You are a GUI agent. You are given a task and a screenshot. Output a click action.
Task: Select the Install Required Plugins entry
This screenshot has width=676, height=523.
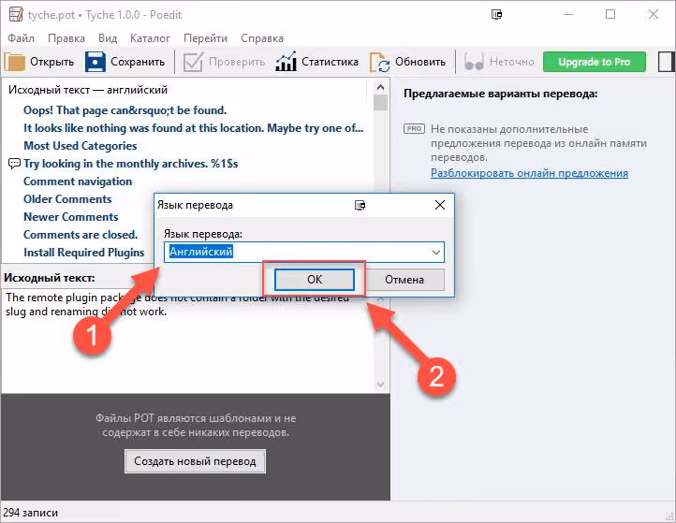(83, 252)
